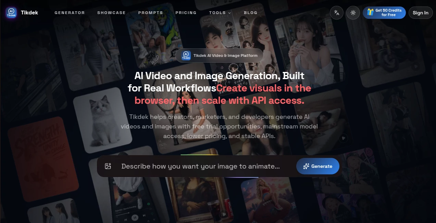Click the gift icon on credits button
Viewport: 436px width, 223px height.
pos(370,12)
